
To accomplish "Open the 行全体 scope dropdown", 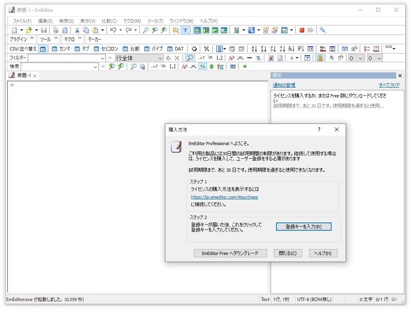I will pos(160,58).
